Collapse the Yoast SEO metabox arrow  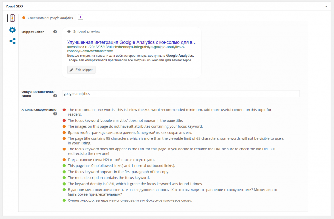click(326, 6)
